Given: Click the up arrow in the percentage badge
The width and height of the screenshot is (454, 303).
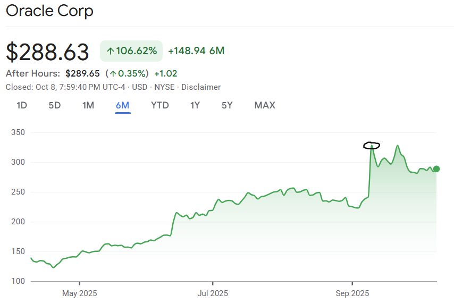Looking at the screenshot, I should click(x=110, y=51).
